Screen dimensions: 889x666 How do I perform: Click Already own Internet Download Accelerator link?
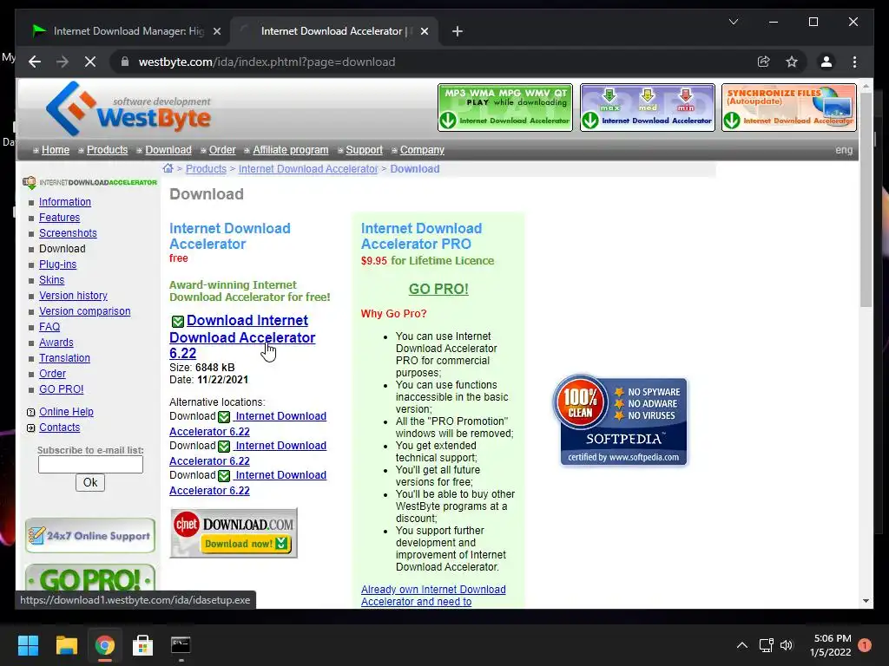pyautogui.click(x=433, y=595)
